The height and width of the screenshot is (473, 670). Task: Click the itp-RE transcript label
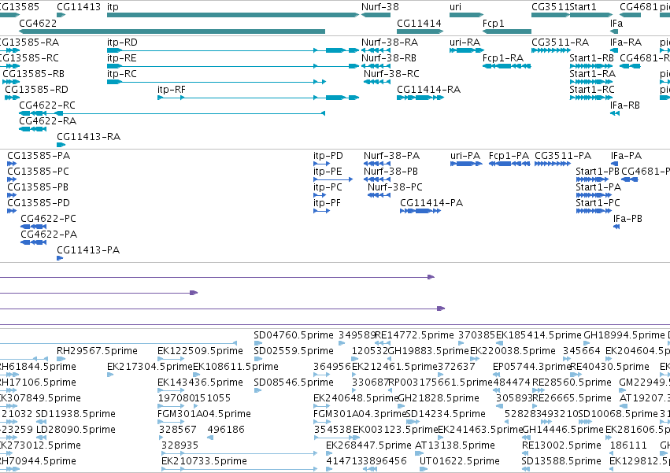(122, 58)
